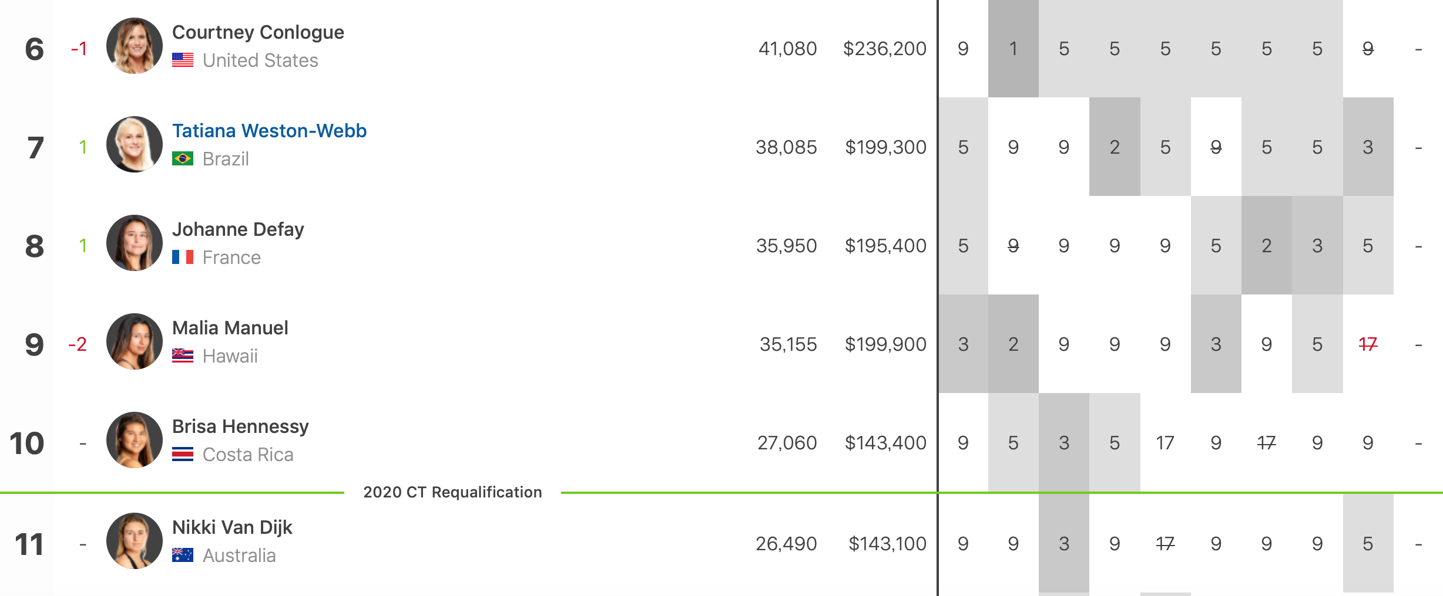Click the Hawaii flag icon
This screenshot has height=596, width=1443.
[183, 356]
